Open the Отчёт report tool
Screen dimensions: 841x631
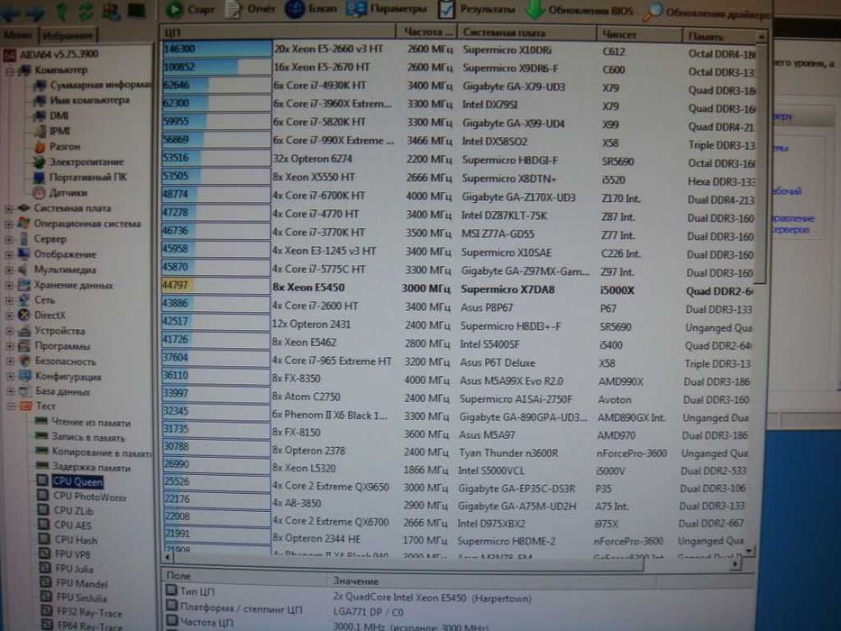click(x=251, y=9)
